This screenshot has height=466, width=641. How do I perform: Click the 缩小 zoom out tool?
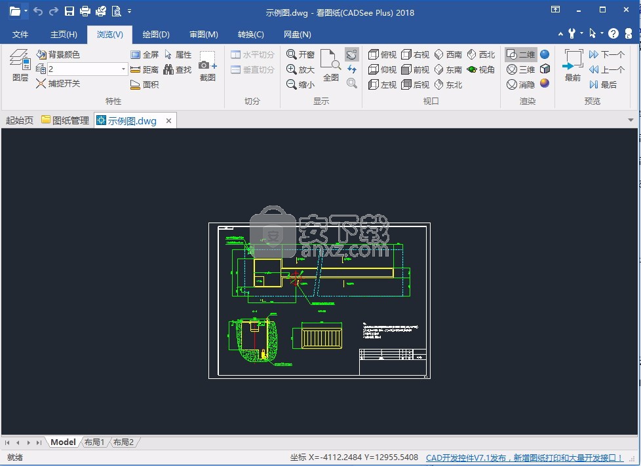click(300, 84)
